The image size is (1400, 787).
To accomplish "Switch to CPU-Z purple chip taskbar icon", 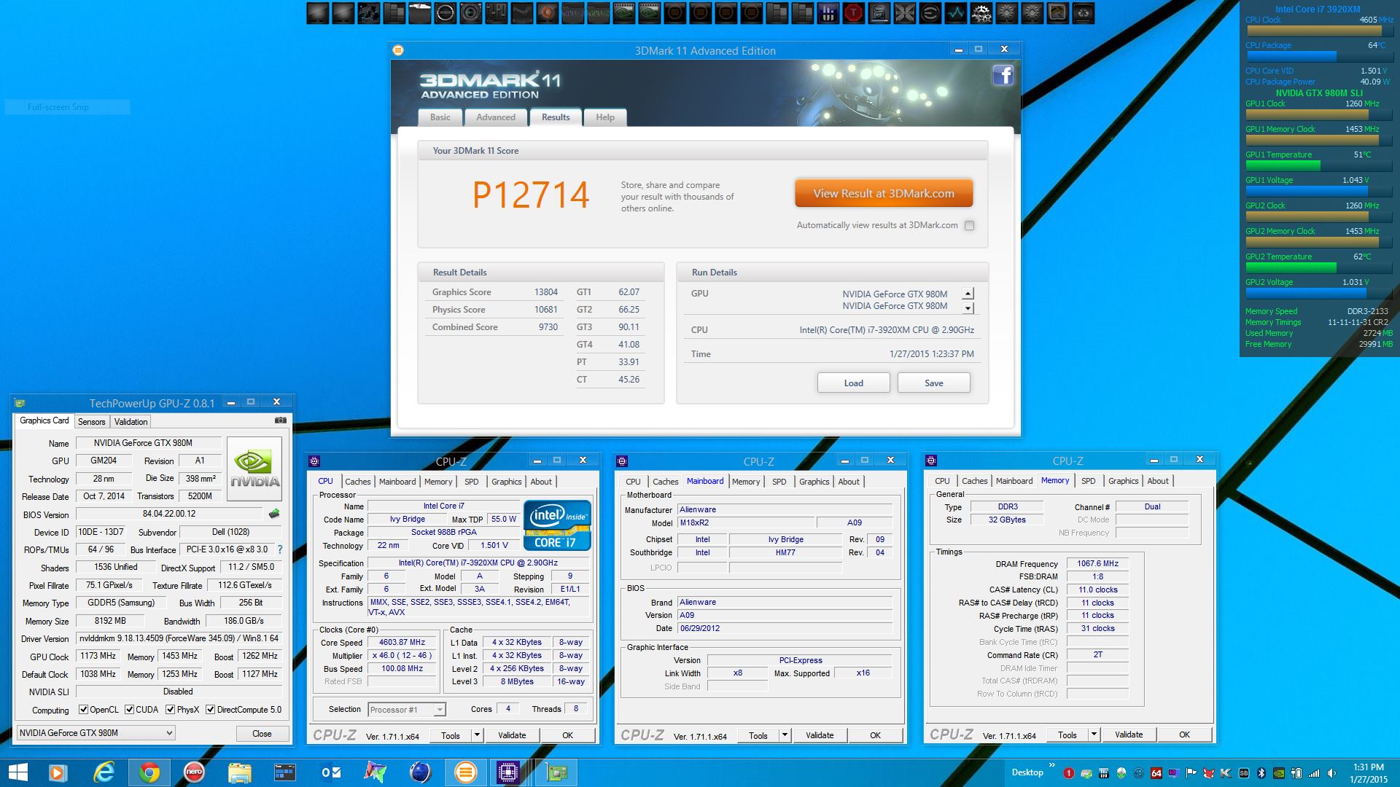I will pos(508,772).
